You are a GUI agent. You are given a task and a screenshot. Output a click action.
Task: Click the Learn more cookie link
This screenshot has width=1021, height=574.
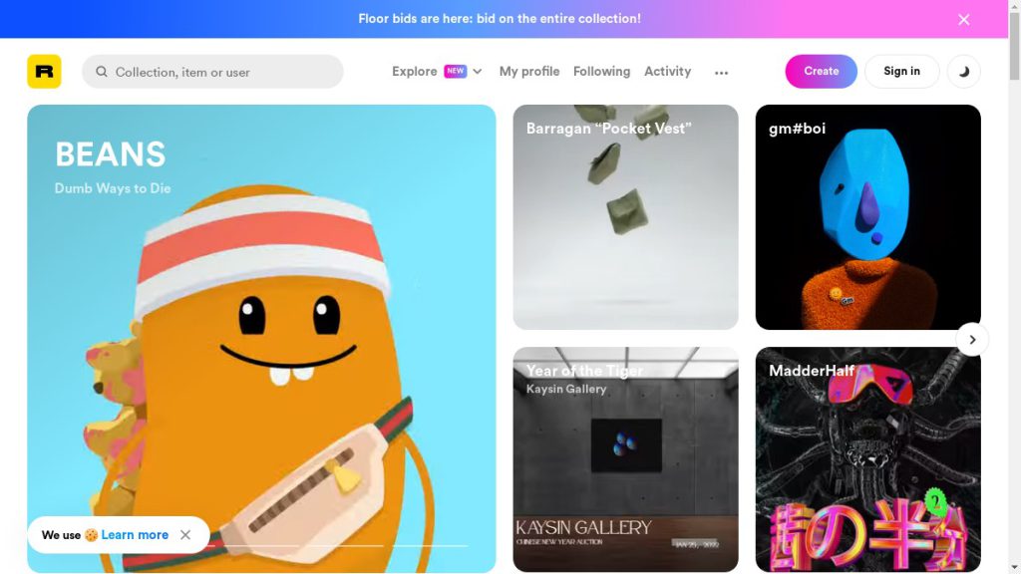tap(135, 535)
